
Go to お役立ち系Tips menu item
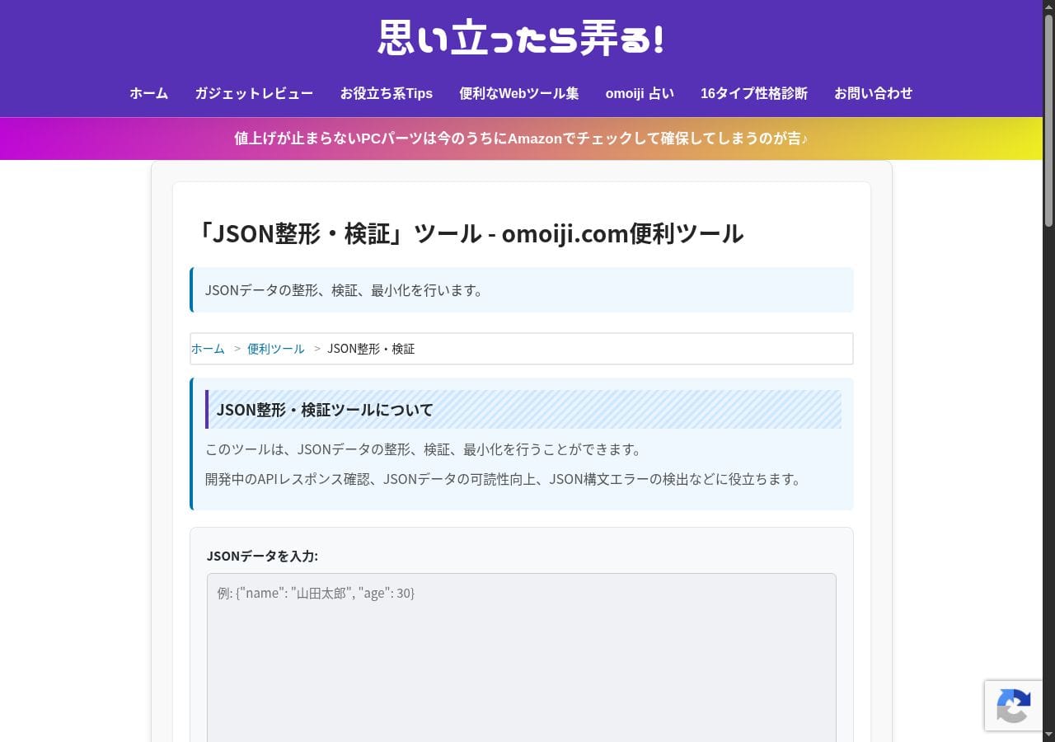(387, 93)
